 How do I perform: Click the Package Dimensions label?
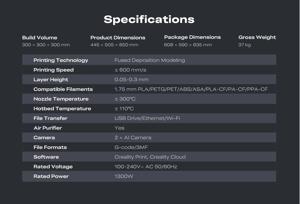(192, 37)
